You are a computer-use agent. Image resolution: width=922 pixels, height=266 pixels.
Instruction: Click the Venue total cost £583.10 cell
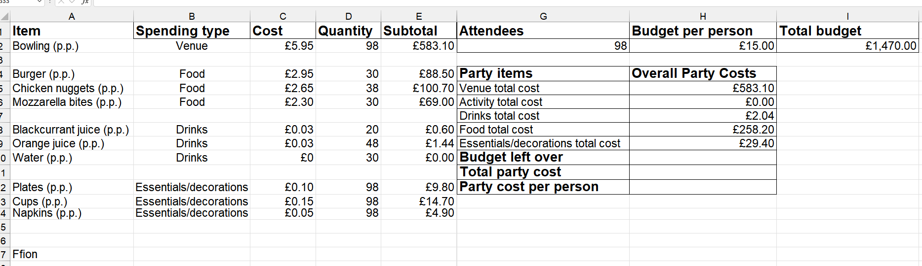pos(703,88)
